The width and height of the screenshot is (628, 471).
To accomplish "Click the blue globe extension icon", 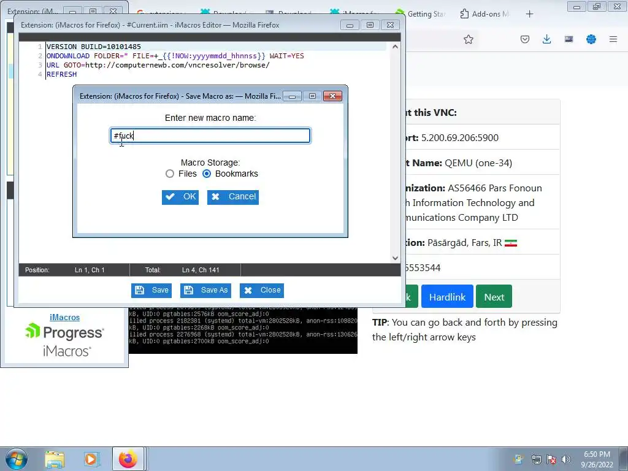I will point(591,39).
